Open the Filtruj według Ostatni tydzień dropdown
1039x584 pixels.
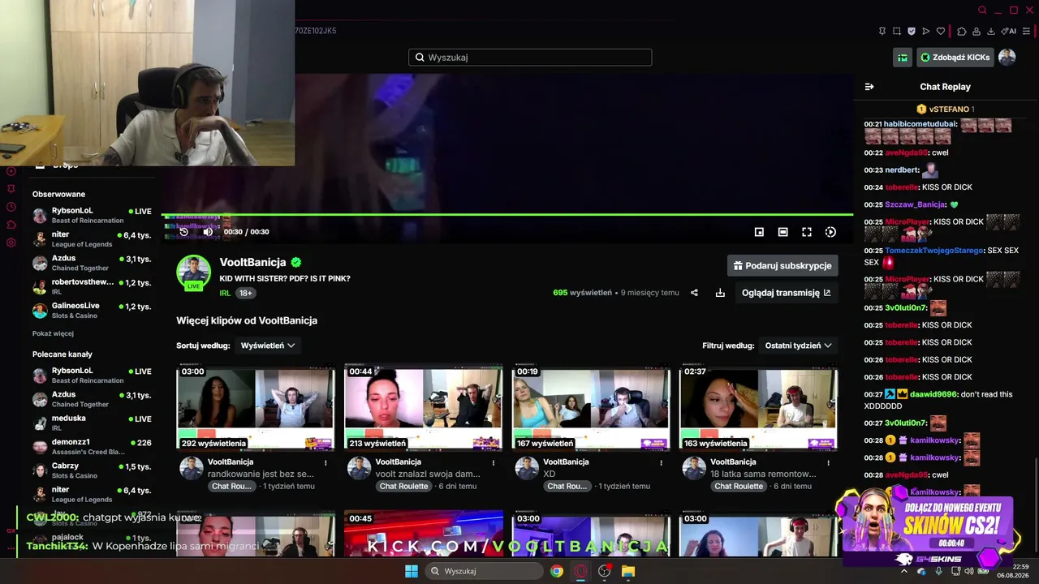coord(799,346)
